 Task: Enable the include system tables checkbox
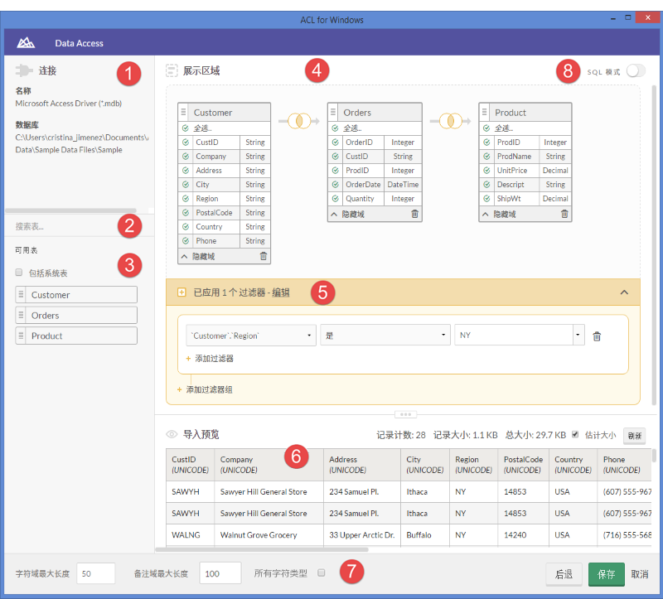point(19,273)
